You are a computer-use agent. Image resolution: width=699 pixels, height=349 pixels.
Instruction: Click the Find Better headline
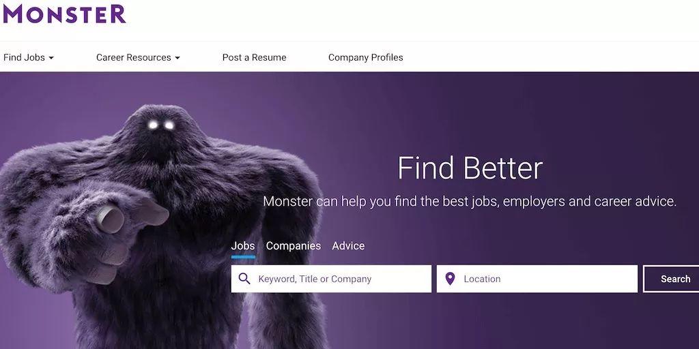click(470, 168)
